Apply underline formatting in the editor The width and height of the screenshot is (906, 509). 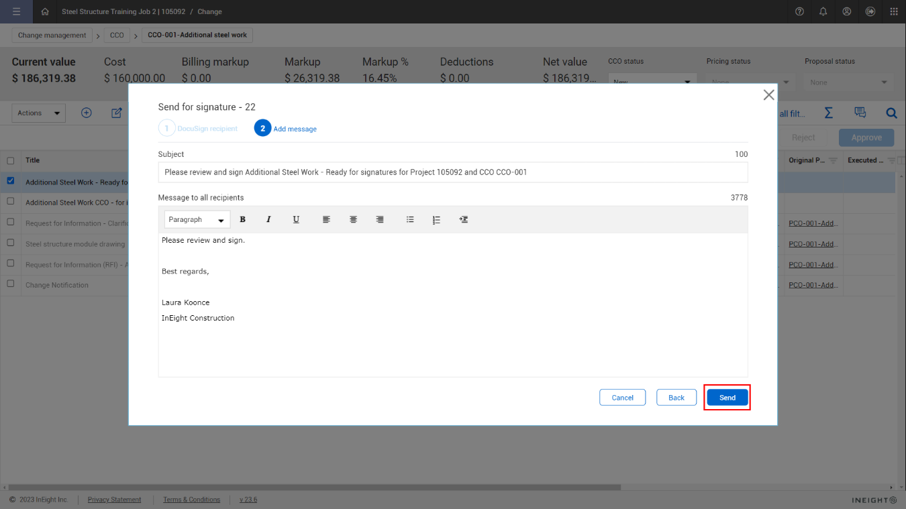tap(296, 219)
